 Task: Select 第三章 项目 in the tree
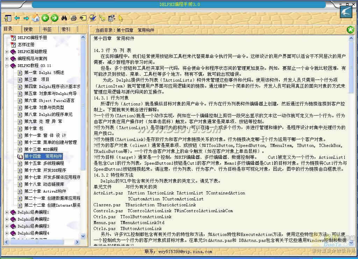37,79
